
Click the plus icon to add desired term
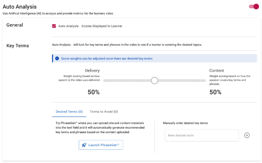coord(247,135)
